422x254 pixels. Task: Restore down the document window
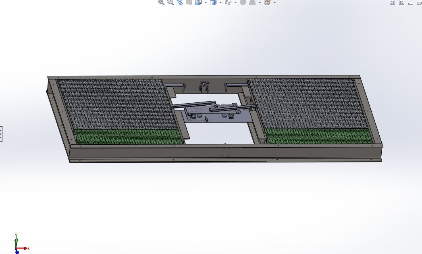pos(419,3)
